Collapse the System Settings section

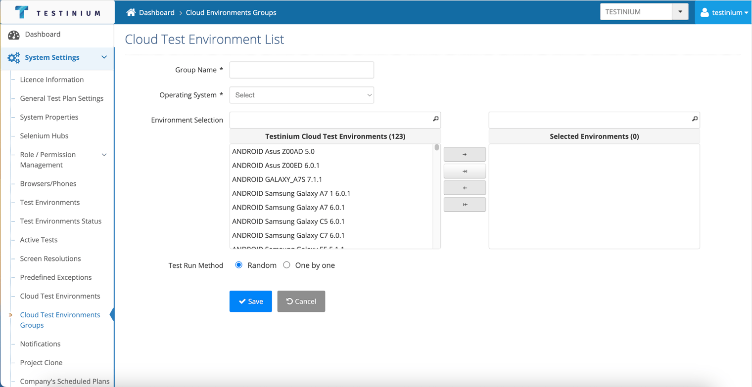(104, 57)
